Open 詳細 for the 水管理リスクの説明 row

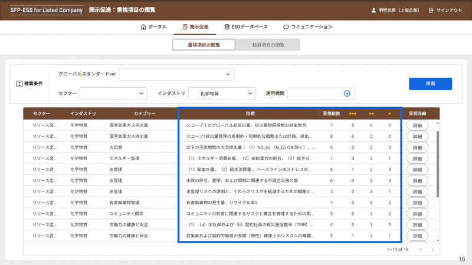(417, 192)
